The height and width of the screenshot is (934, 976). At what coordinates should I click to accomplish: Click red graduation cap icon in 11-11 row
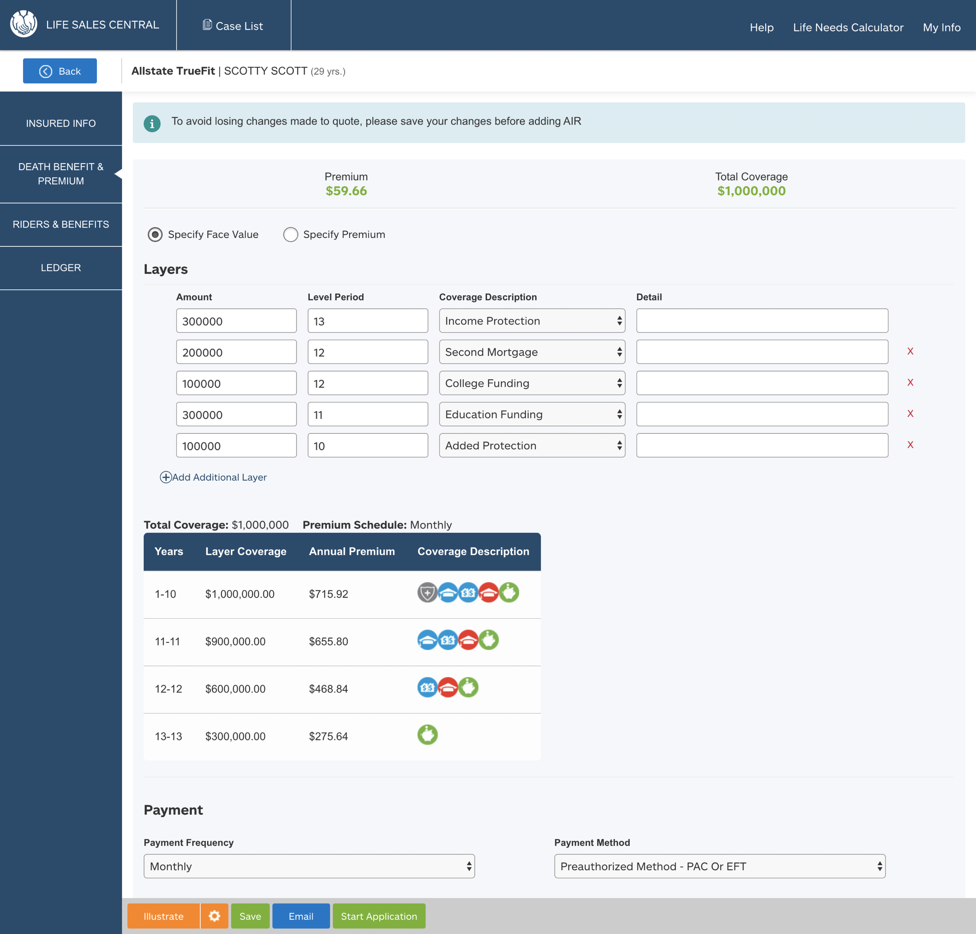coord(468,640)
